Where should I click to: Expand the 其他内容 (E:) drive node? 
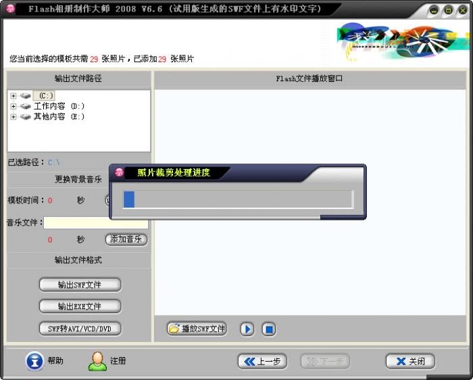coord(13,117)
